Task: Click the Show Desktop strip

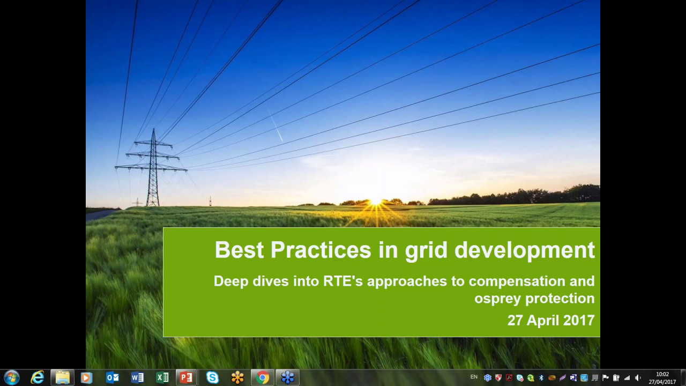Action: 683,378
